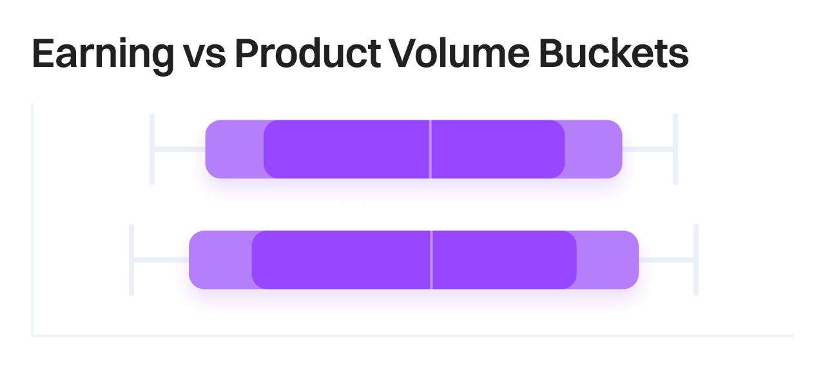Select upper box's dark segment right of the median
The height and width of the screenshot is (368, 825).
point(498,149)
